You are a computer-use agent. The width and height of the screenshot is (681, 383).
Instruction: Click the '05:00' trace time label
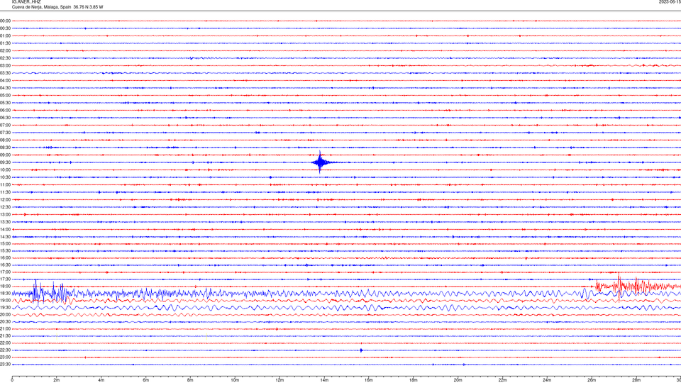pyautogui.click(x=5, y=95)
